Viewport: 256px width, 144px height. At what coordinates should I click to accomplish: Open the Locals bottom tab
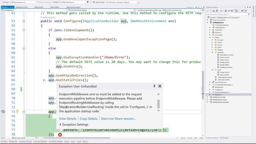(79, 141)
